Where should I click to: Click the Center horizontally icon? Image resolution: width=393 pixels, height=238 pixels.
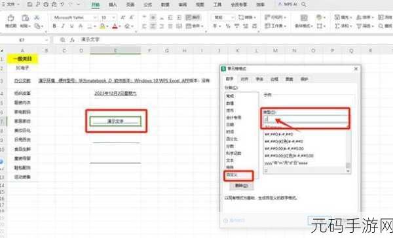click(153, 25)
